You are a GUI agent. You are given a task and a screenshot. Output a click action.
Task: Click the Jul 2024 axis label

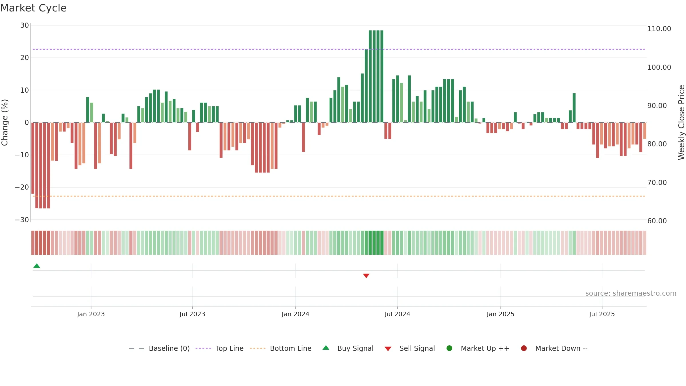pyautogui.click(x=397, y=314)
